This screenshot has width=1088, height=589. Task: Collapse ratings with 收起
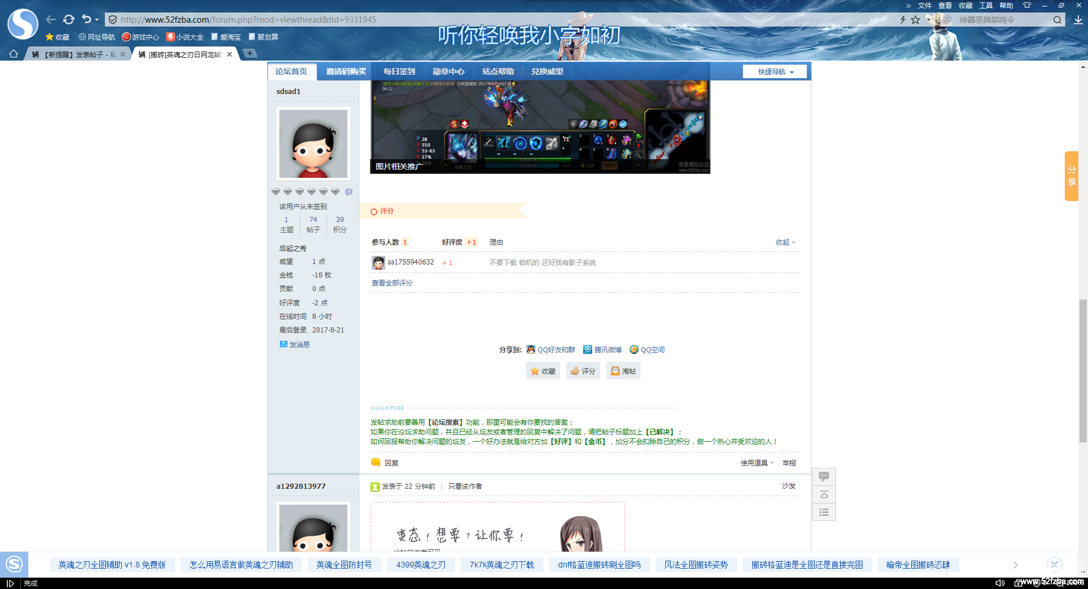pos(785,242)
